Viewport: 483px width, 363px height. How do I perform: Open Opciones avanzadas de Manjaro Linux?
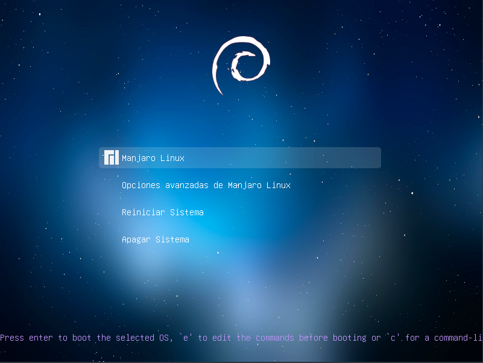point(206,185)
